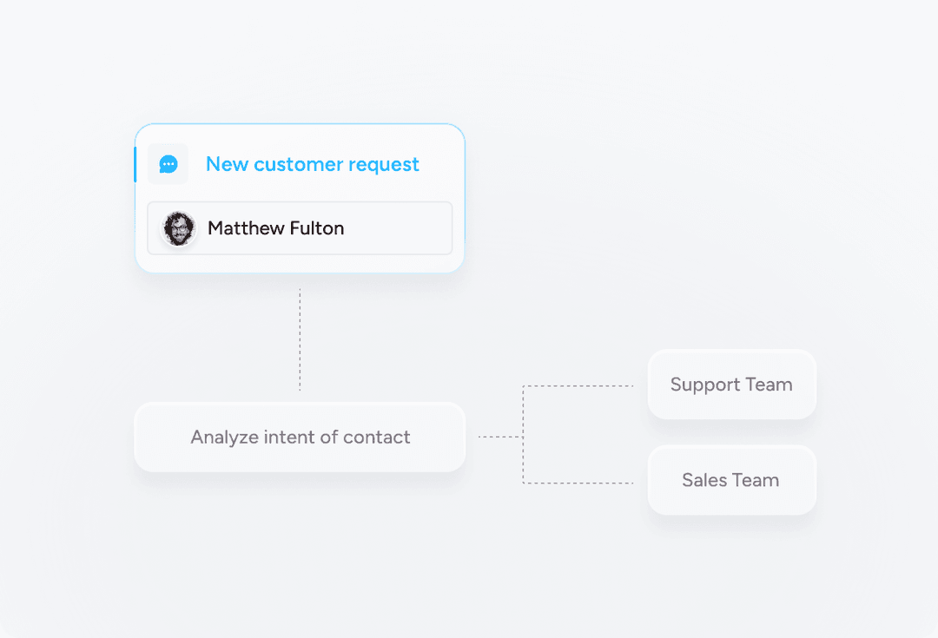Select Matthew Fulton's avatar photo
The width and height of the screenshot is (938, 638).
[x=178, y=228]
